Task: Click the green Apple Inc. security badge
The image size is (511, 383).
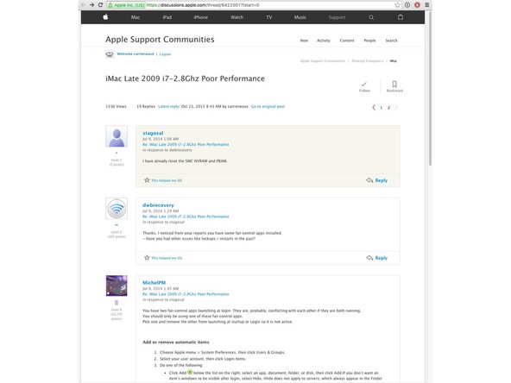Action: 126,5
